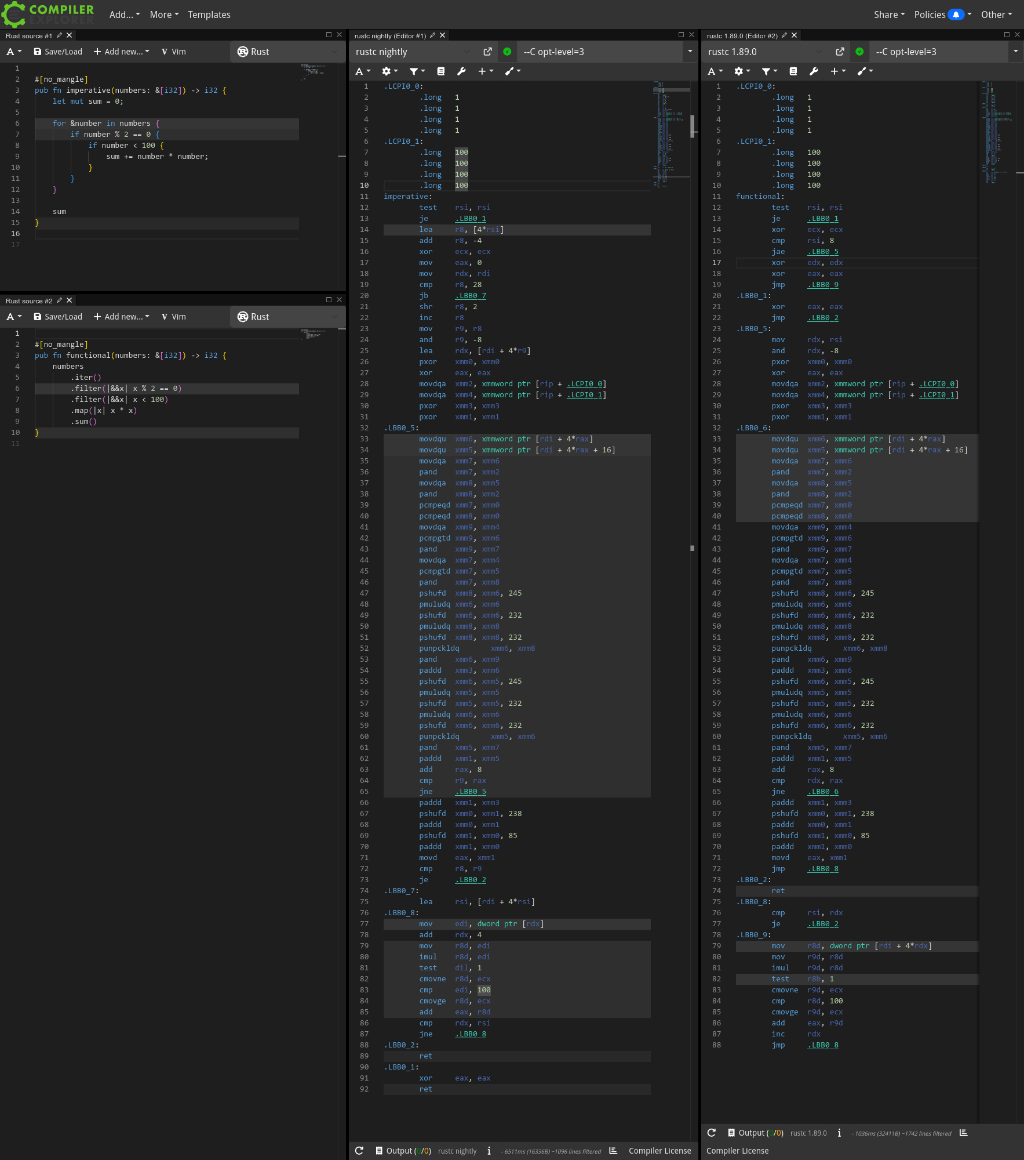Viewport: 1024px width, 1160px height.
Task: Open Add new... in Rust source #2
Action: tap(122, 317)
